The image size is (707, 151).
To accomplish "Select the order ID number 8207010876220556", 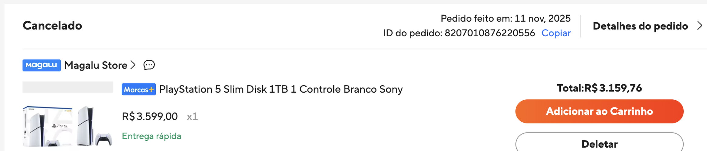I will (x=490, y=33).
